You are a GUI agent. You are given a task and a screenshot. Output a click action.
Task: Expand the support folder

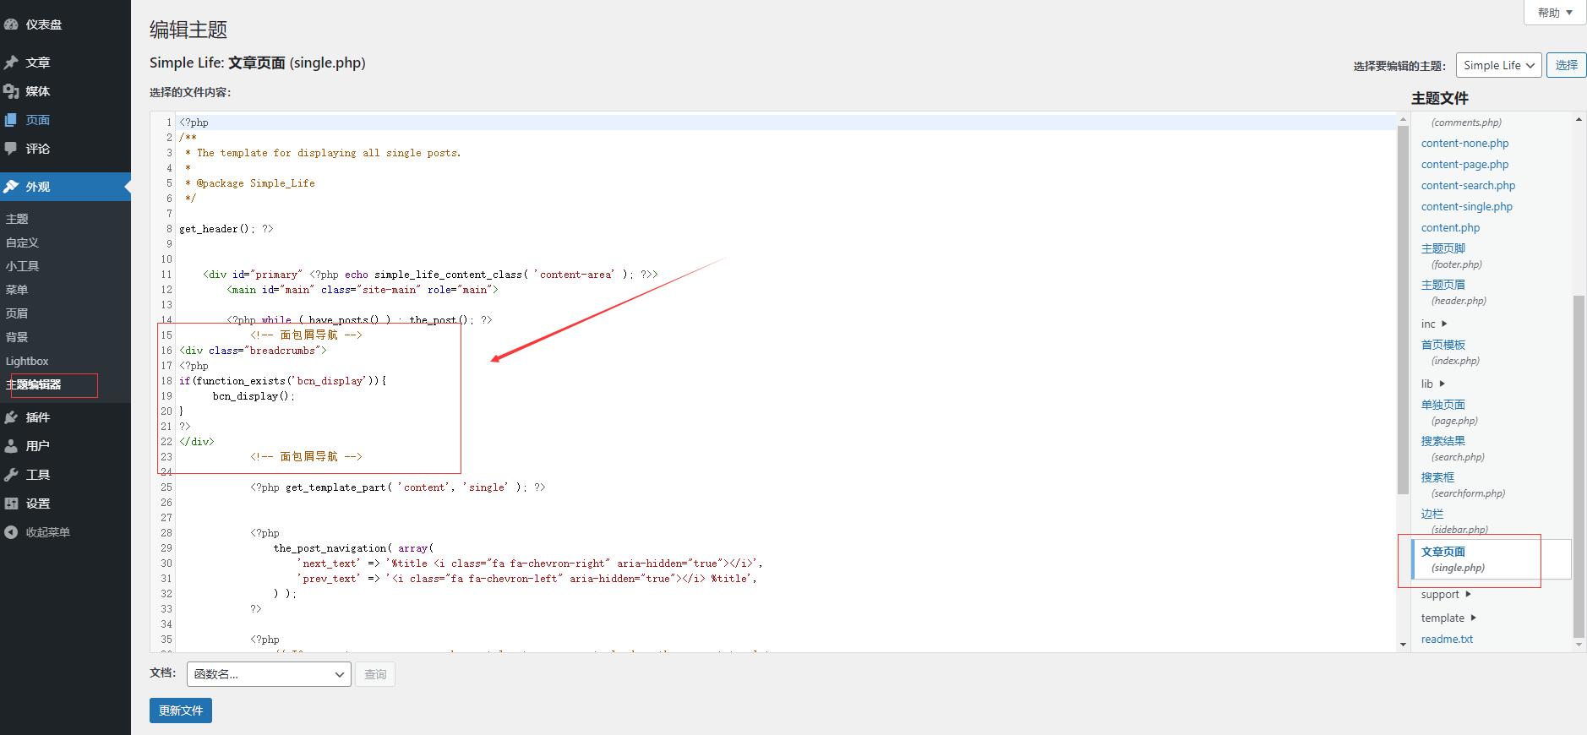1446,595
